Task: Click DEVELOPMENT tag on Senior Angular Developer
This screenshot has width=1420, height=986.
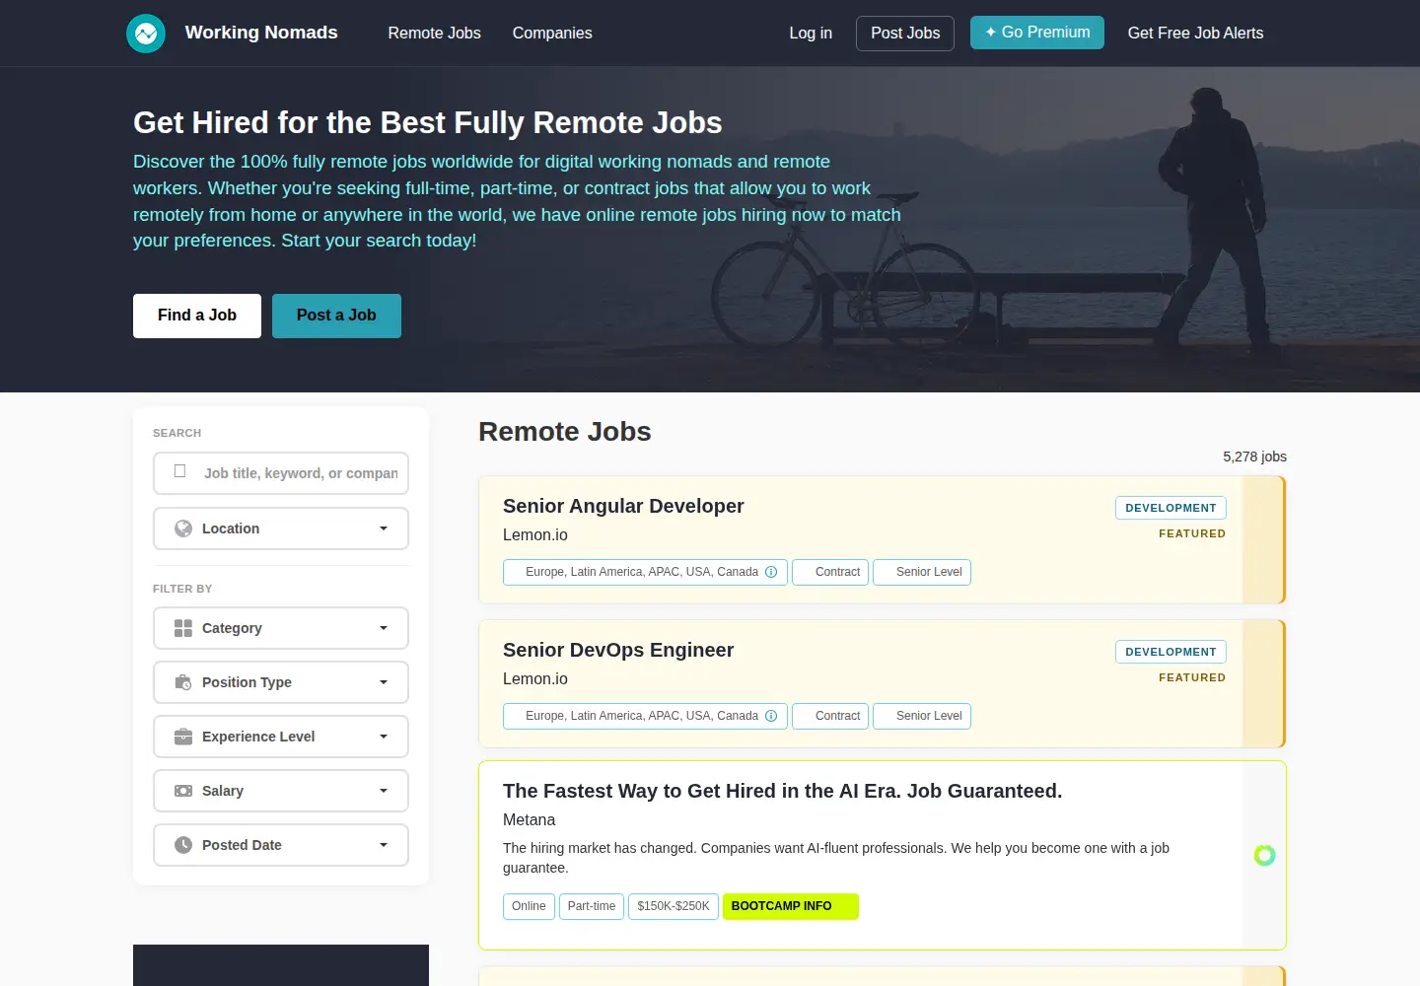Action: [x=1171, y=508]
